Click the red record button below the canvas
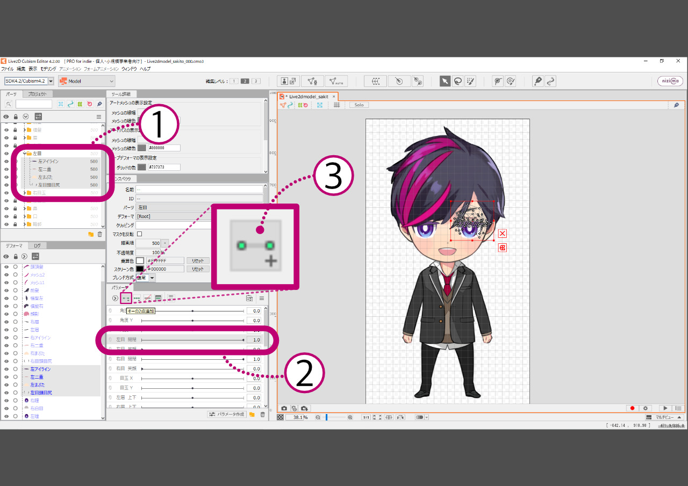The image size is (688, 486). click(633, 408)
